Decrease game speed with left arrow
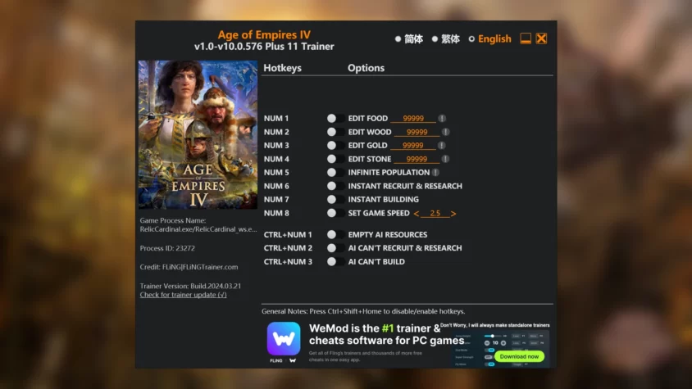Image resolution: width=692 pixels, height=389 pixels. click(x=417, y=214)
